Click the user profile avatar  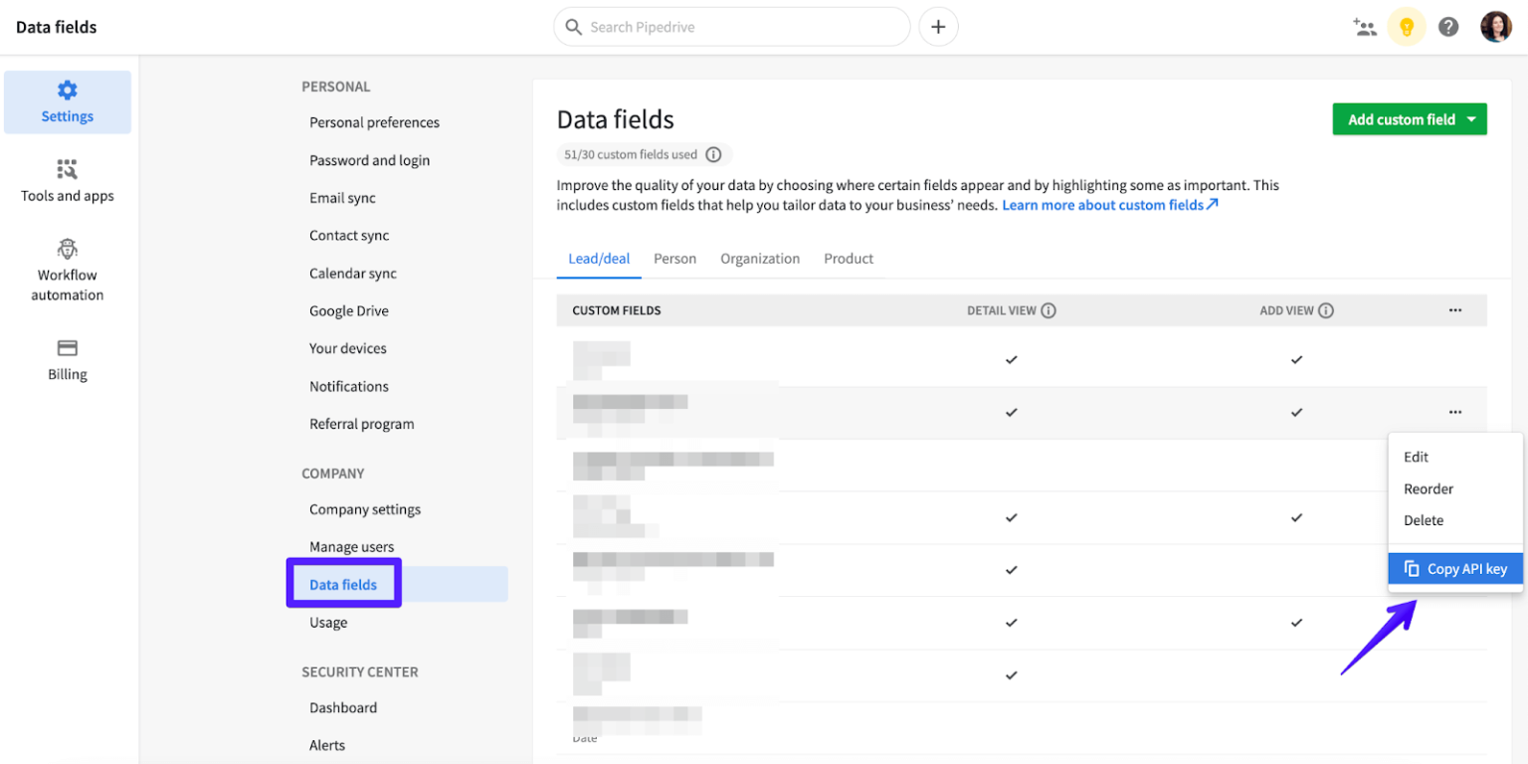click(1495, 26)
